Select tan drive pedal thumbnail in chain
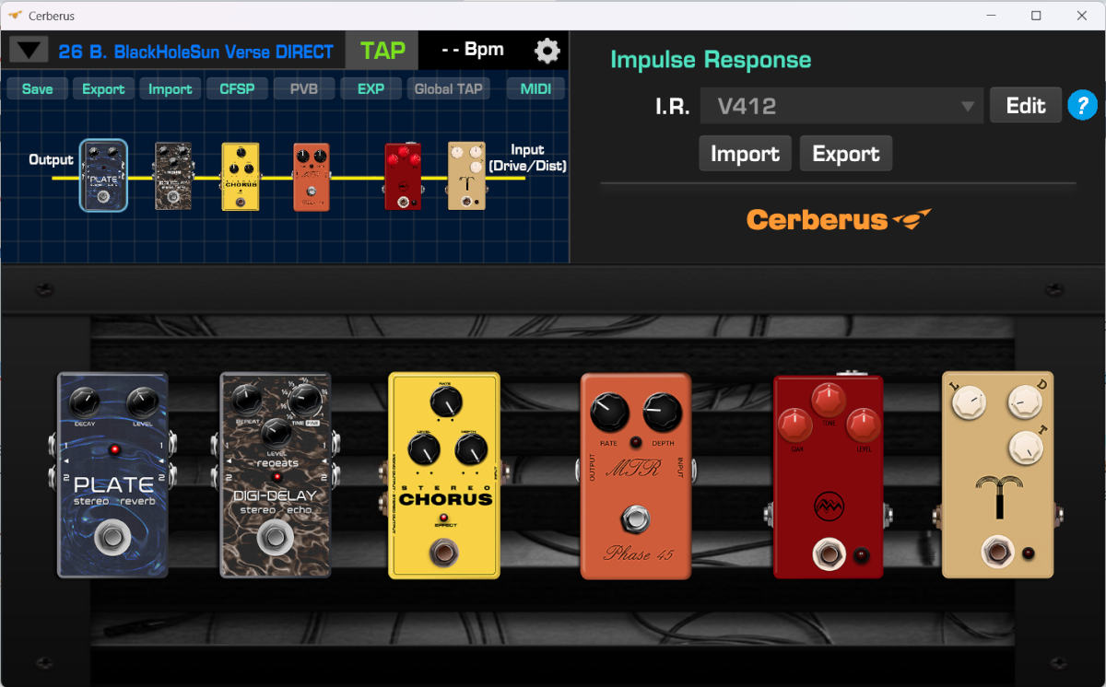 (467, 176)
